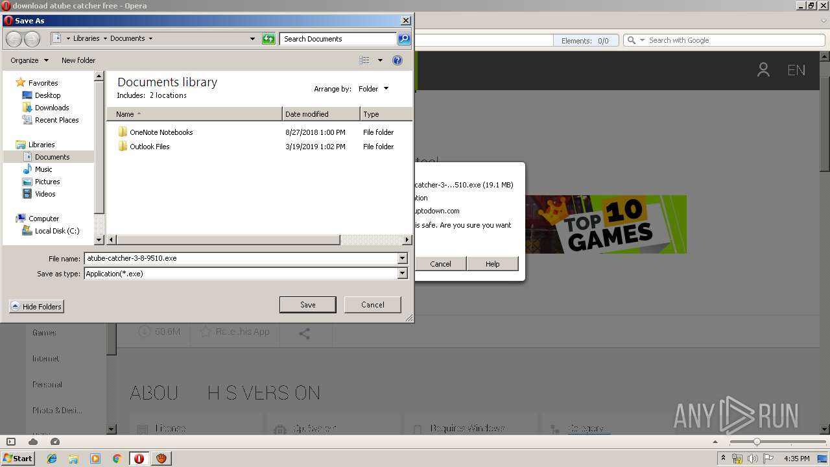The image size is (830, 467).
Task: Open Windows Media Player from the taskbar
Action: (x=95, y=459)
